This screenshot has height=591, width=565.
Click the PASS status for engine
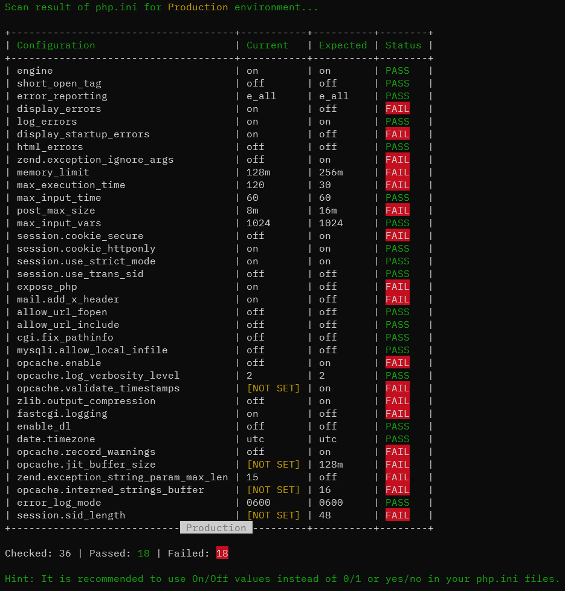click(396, 70)
